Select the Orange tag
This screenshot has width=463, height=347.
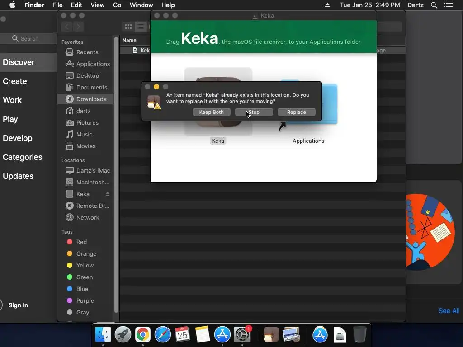click(x=81, y=254)
